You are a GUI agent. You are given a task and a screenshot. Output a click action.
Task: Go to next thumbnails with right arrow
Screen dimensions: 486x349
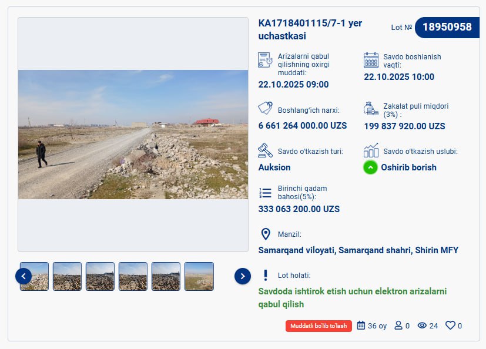click(243, 276)
